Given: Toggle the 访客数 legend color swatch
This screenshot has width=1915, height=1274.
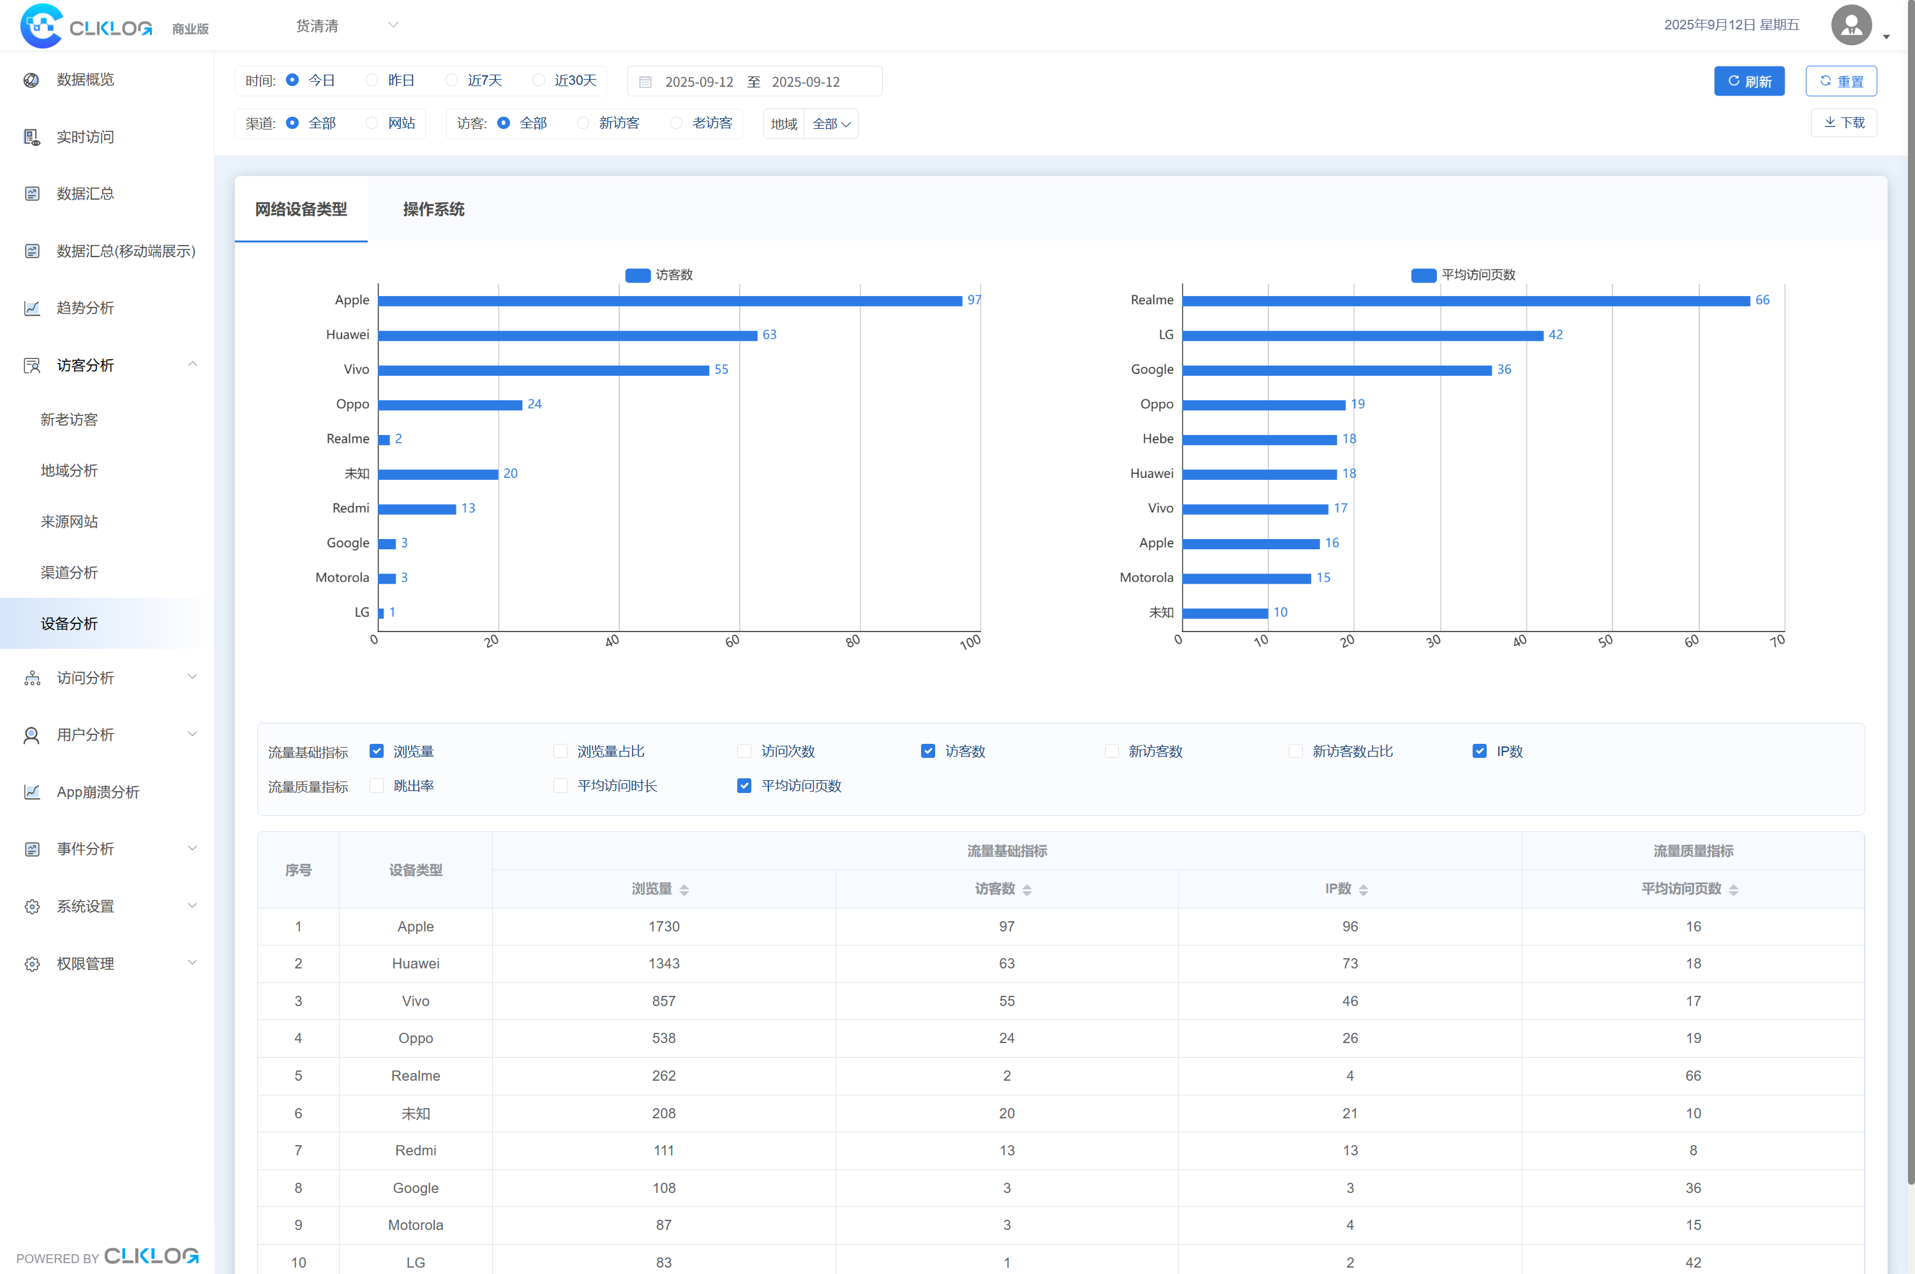Looking at the screenshot, I should [637, 276].
